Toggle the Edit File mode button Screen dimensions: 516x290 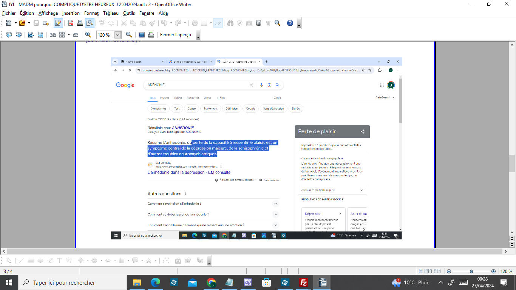[58, 23]
